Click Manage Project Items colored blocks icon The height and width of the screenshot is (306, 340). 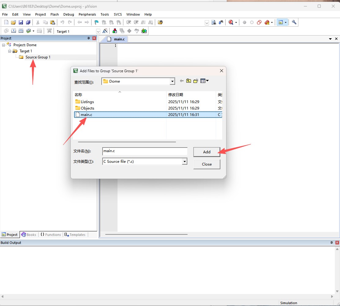click(x=115, y=31)
